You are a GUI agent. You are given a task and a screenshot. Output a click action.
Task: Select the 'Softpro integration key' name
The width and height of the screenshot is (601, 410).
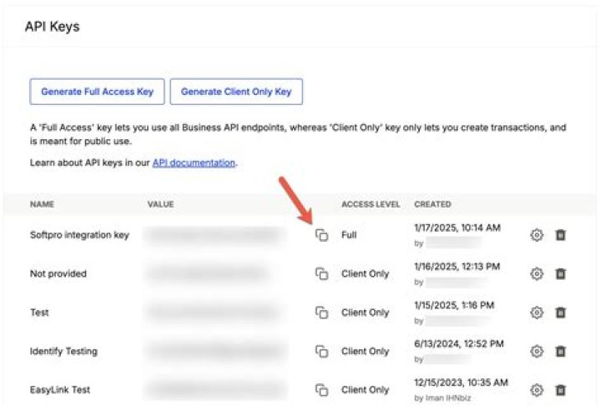pos(80,235)
